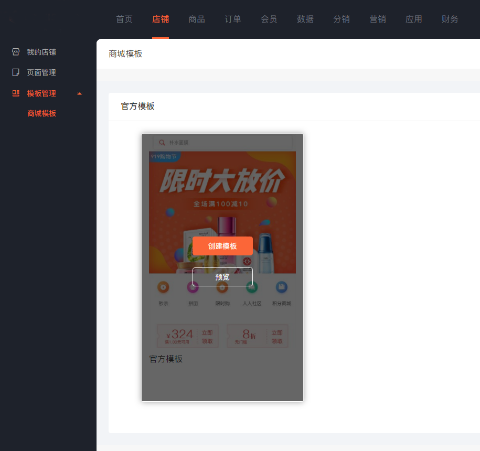480x451 pixels.
Task: Select 商城模板 in the sidebar
Action: click(41, 113)
